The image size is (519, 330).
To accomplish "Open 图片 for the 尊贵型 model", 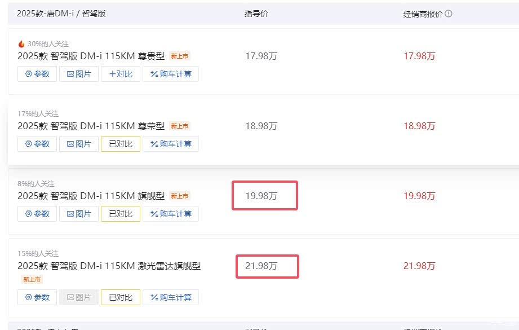I will tap(79, 74).
